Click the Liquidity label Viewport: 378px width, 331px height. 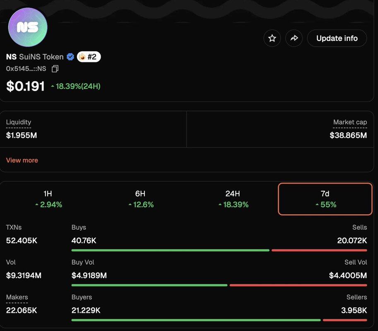coord(19,122)
